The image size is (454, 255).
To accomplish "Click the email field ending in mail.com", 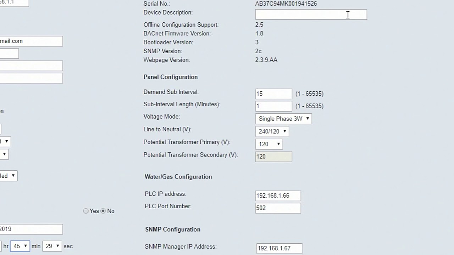I will (x=31, y=41).
